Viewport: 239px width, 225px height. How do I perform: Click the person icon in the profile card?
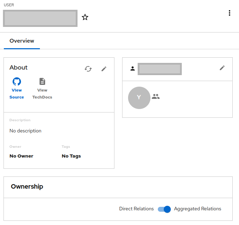pos(133,69)
